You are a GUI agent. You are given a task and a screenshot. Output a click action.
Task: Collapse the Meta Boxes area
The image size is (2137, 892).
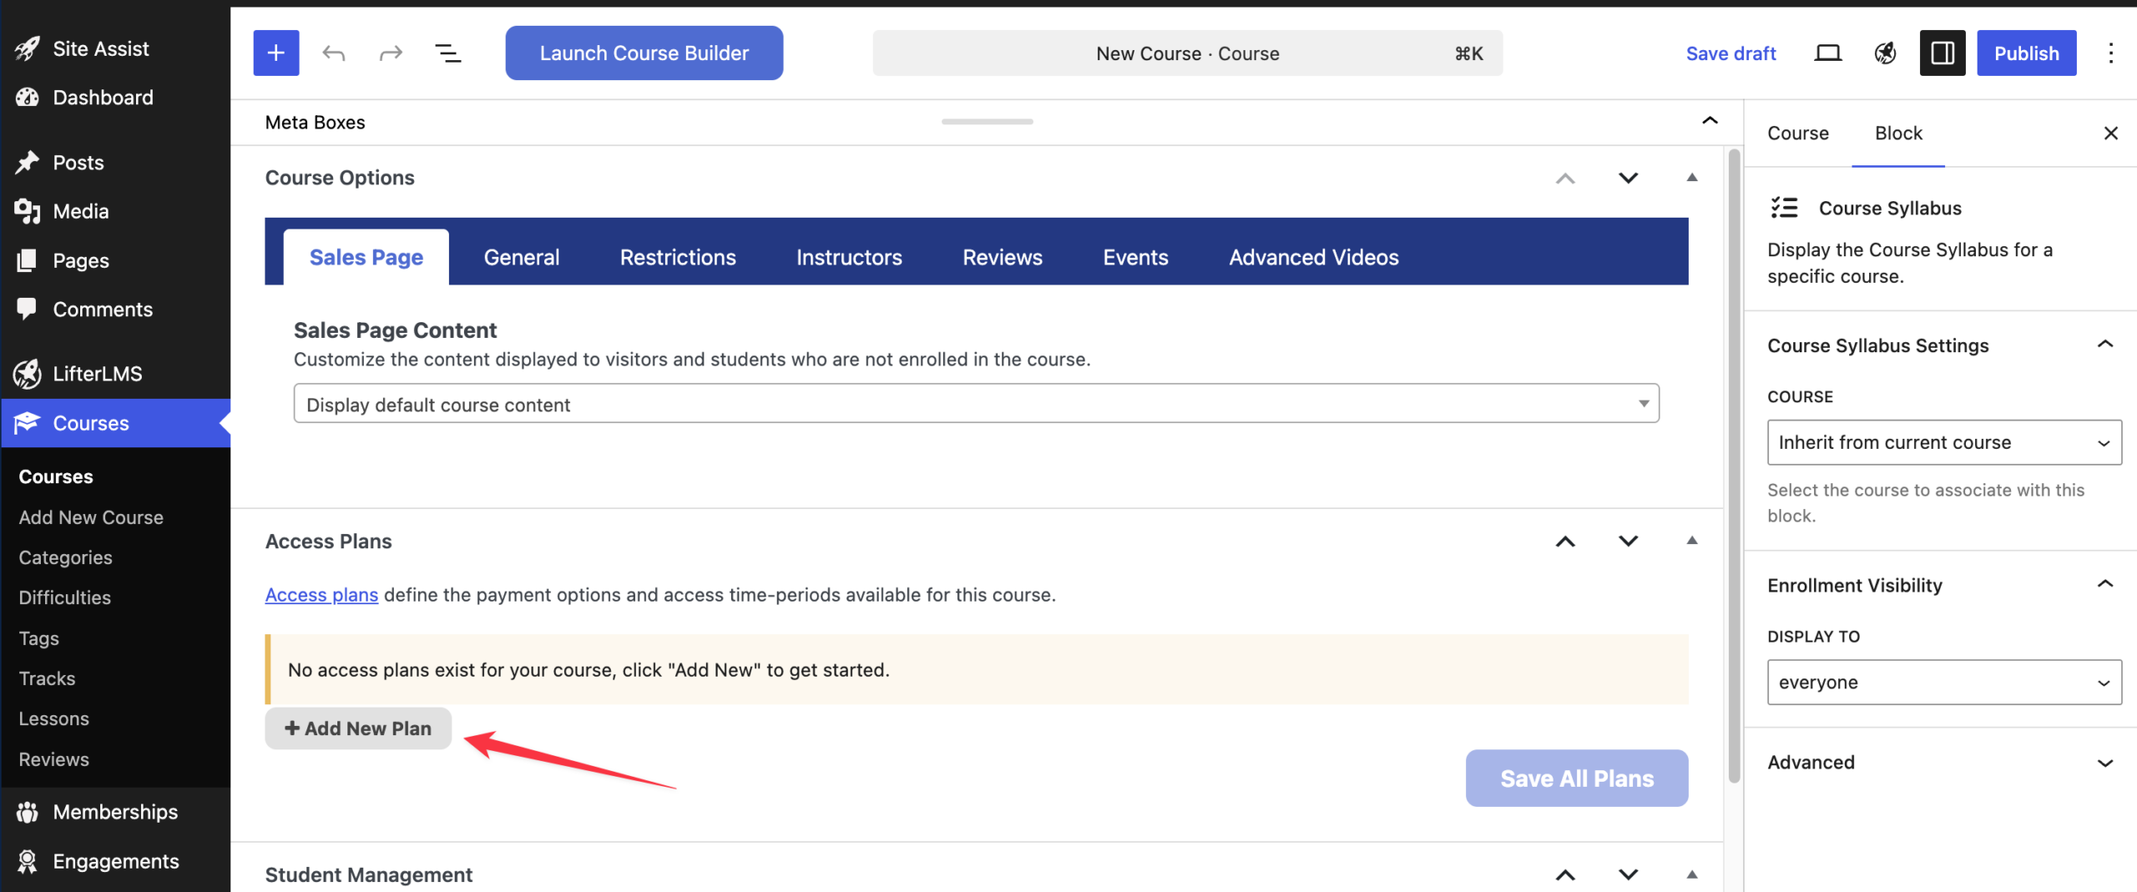tap(1710, 122)
